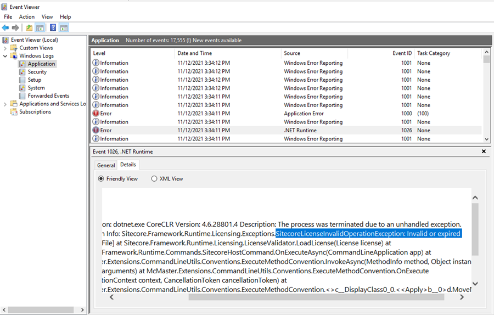Click the Up One Level folder icon

click(29, 28)
